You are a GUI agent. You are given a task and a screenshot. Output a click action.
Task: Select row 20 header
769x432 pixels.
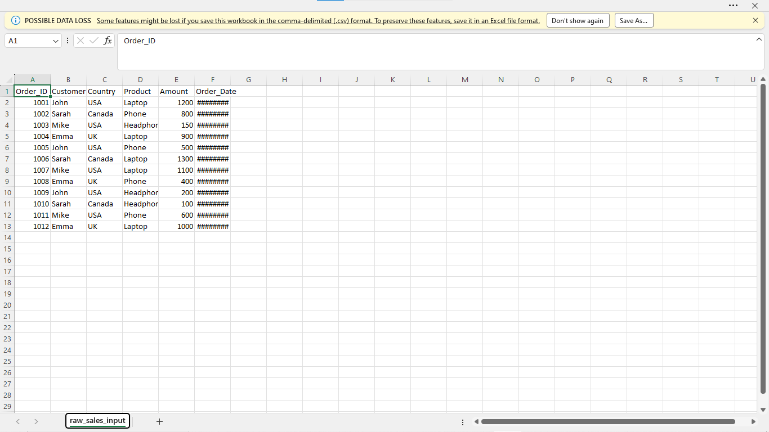tap(7, 305)
